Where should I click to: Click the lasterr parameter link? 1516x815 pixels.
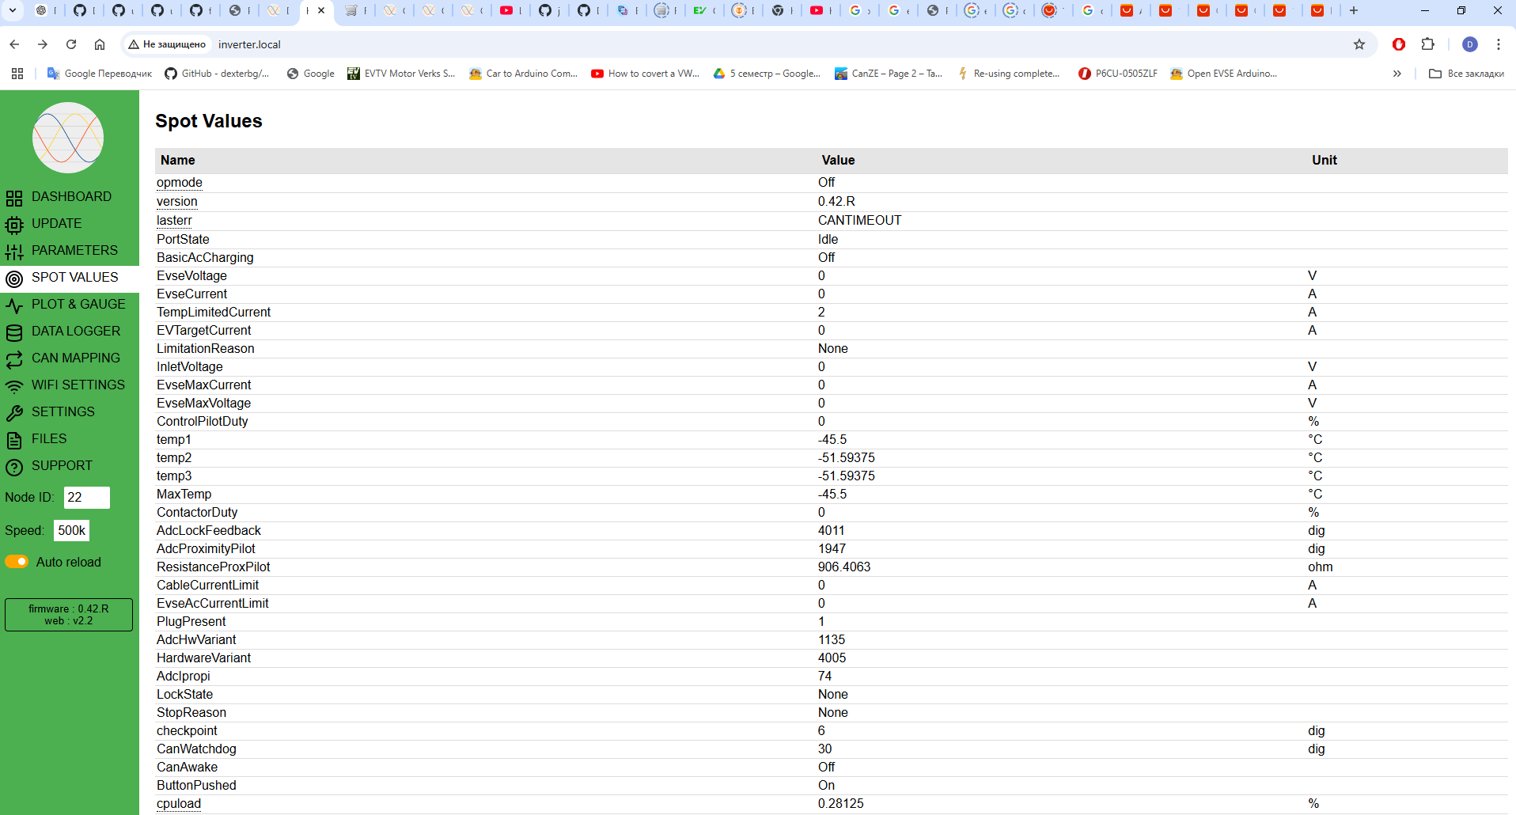coord(174,221)
